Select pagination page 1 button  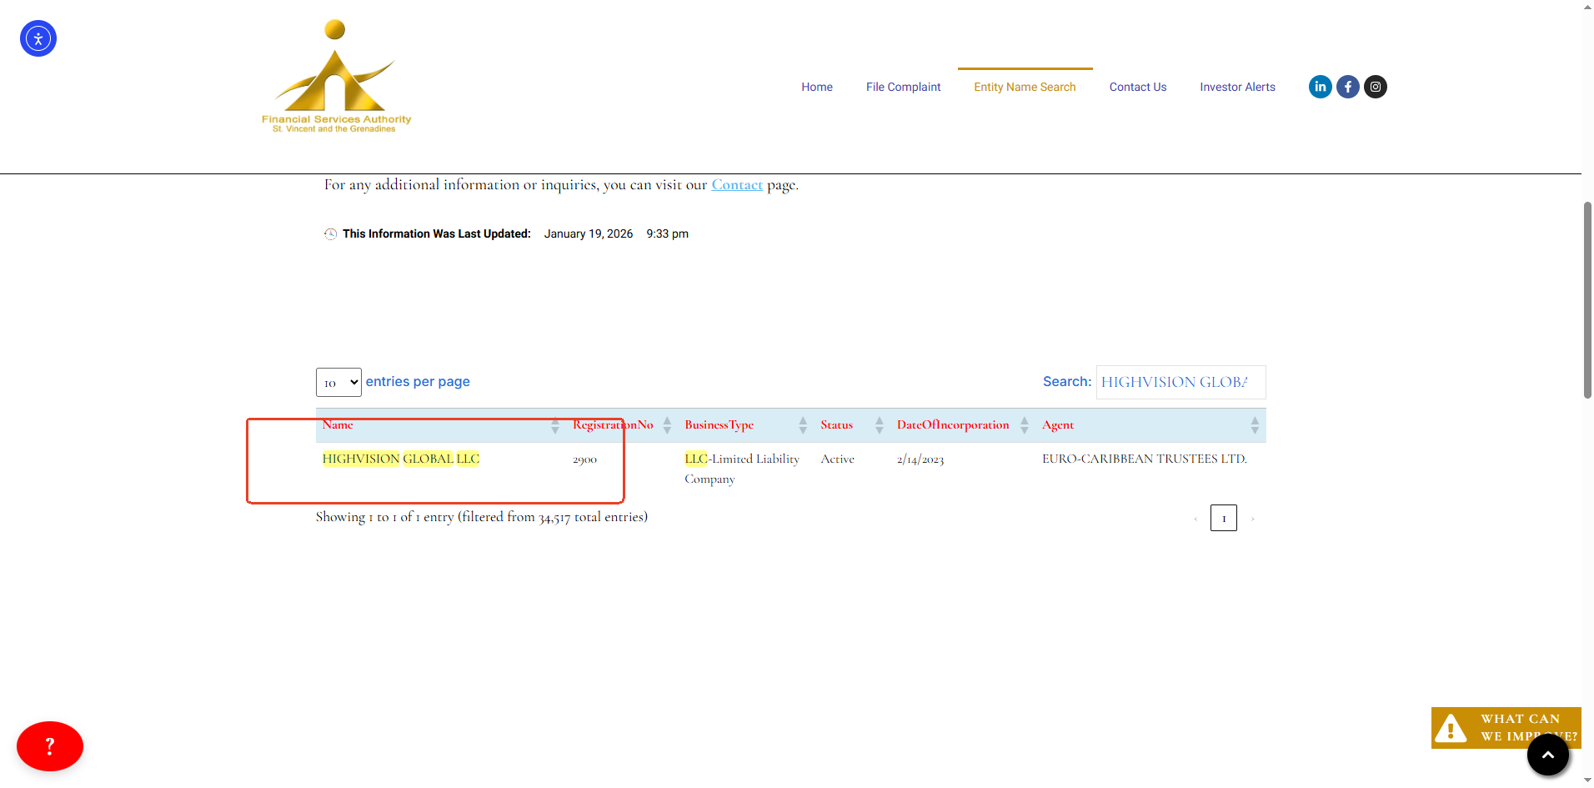coord(1223,518)
